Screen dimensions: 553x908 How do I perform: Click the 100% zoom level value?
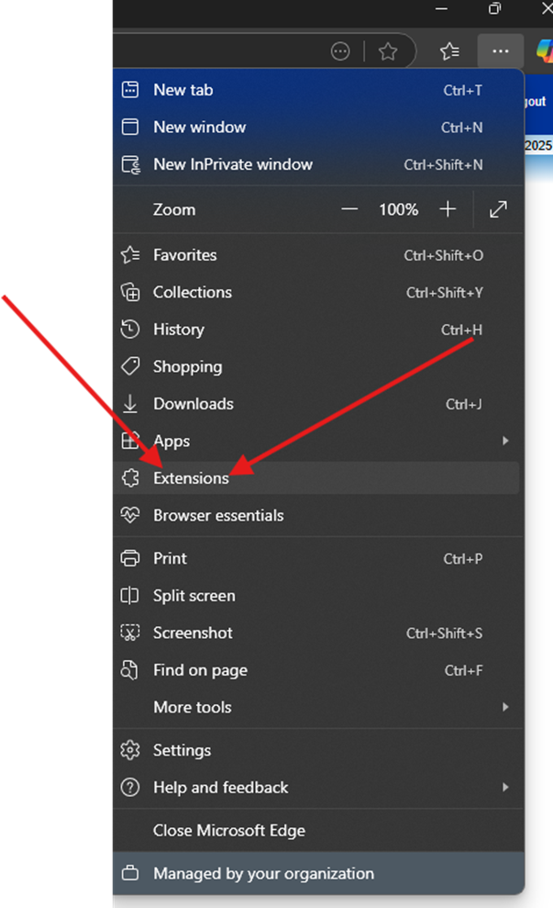[x=399, y=209]
